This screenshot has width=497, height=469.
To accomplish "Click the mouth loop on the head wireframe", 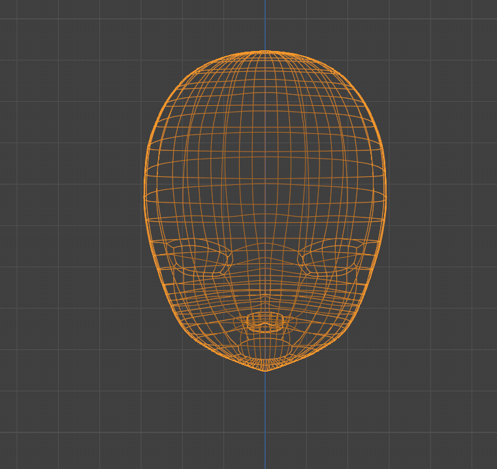I will click(265, 322).
